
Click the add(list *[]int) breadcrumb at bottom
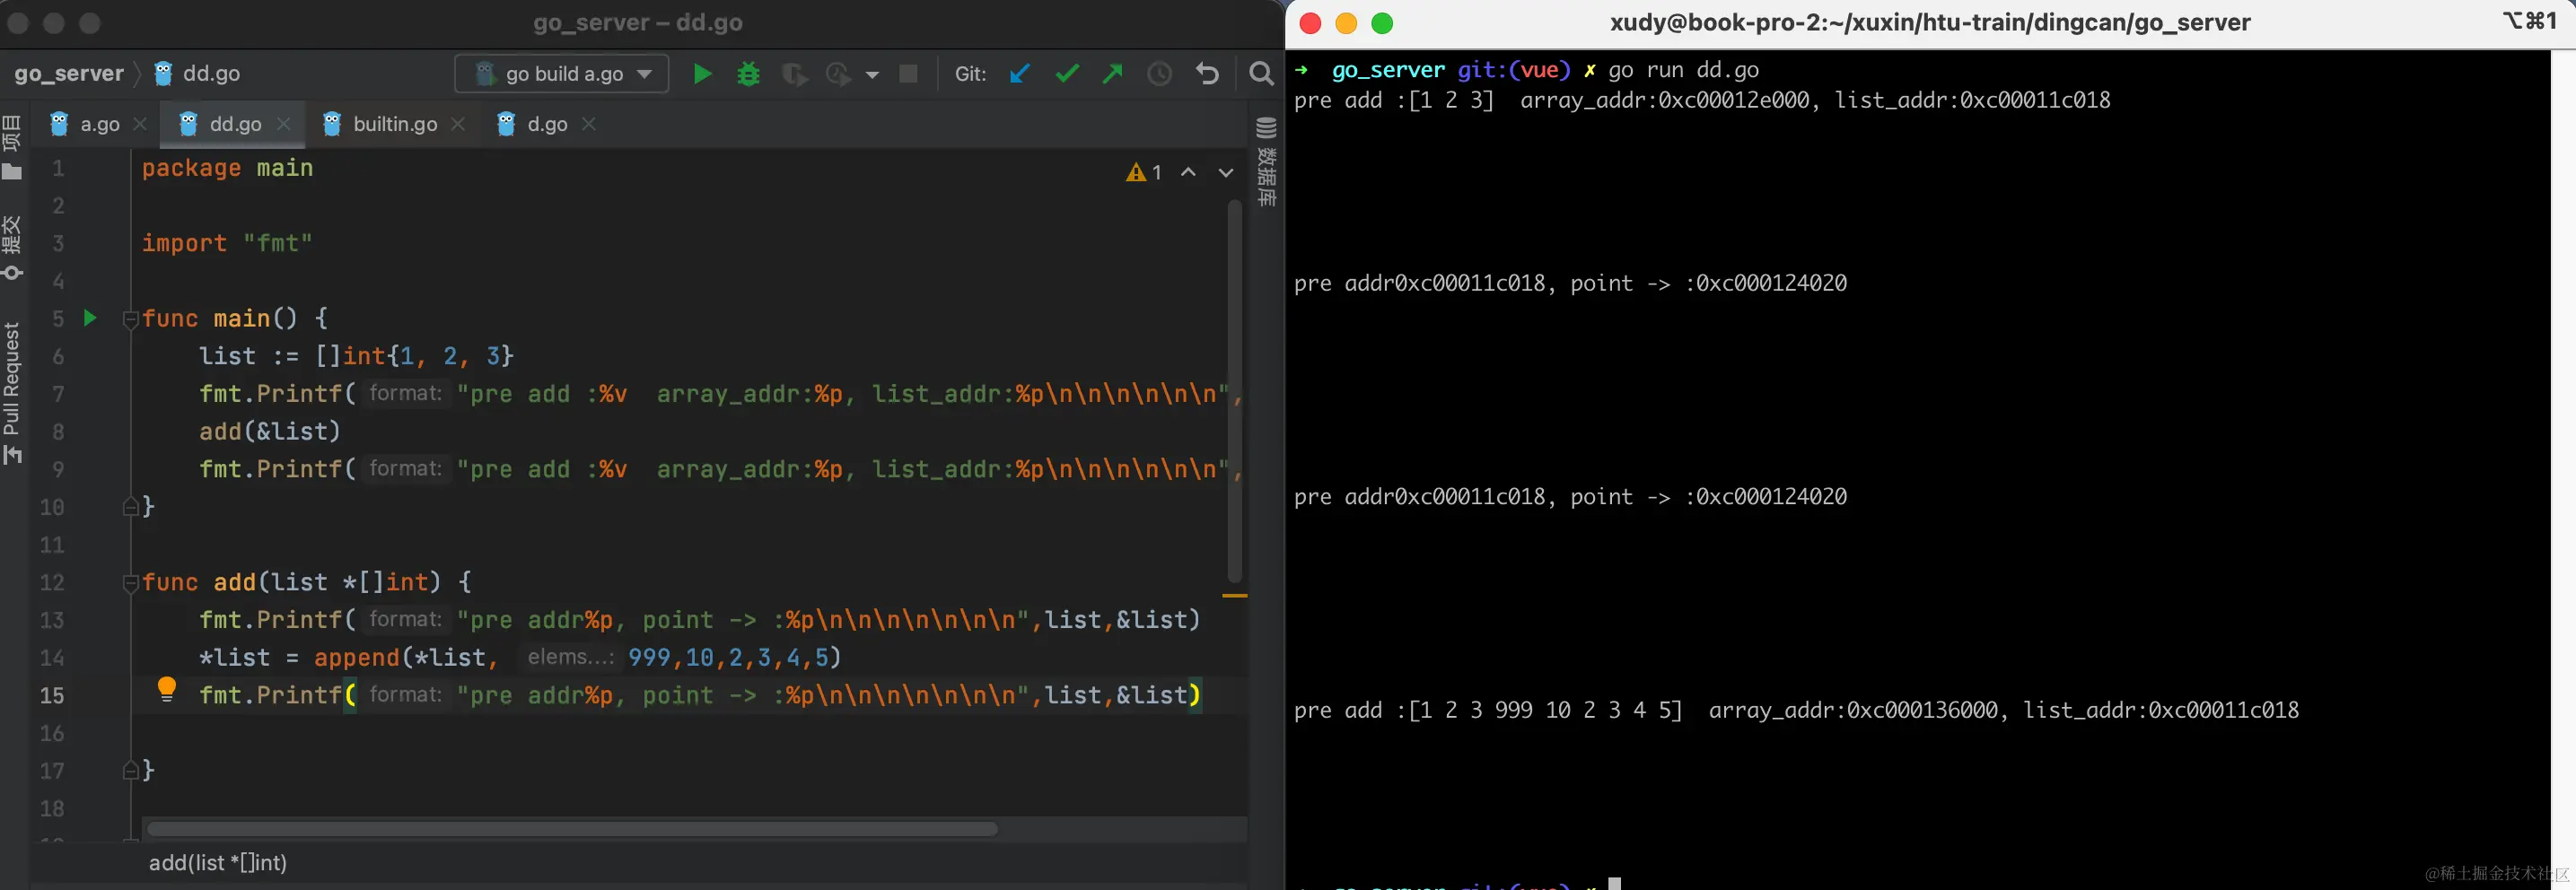218,862
